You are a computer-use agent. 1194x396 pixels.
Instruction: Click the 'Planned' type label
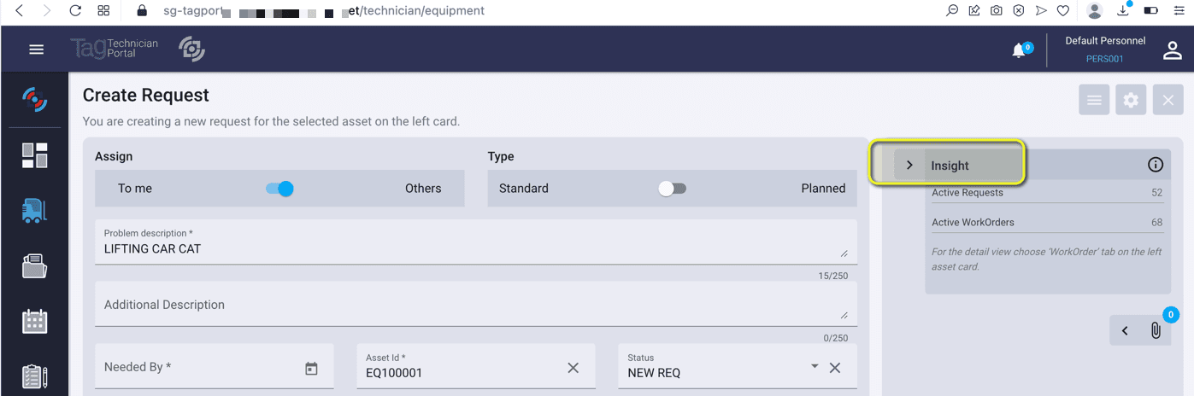point(823,189)
